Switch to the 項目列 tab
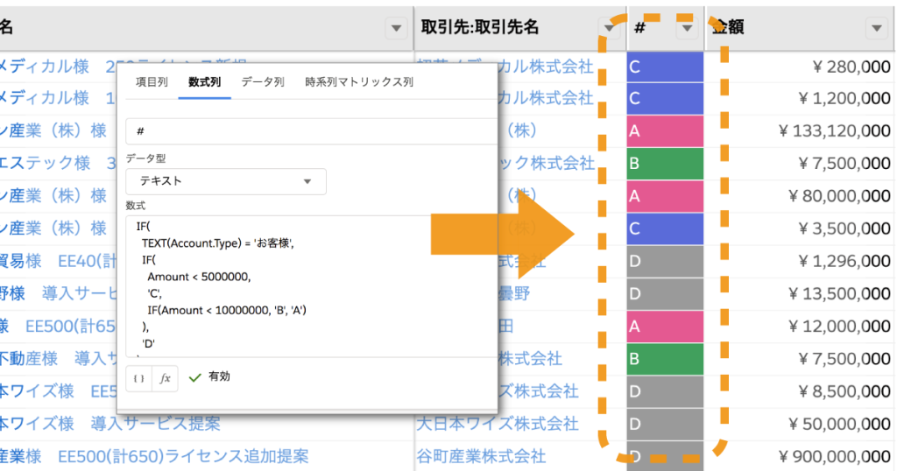 coord(152,82)
